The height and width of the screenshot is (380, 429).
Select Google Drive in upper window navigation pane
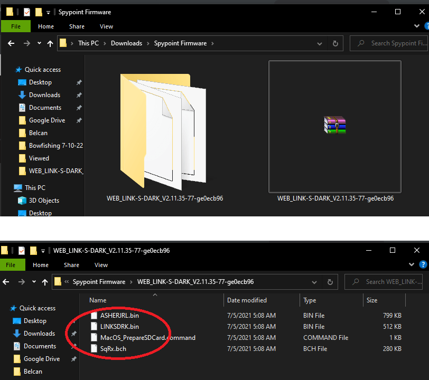click(x=47, y=120)
